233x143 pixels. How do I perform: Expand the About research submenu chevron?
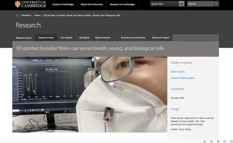[x=115, y=37]
